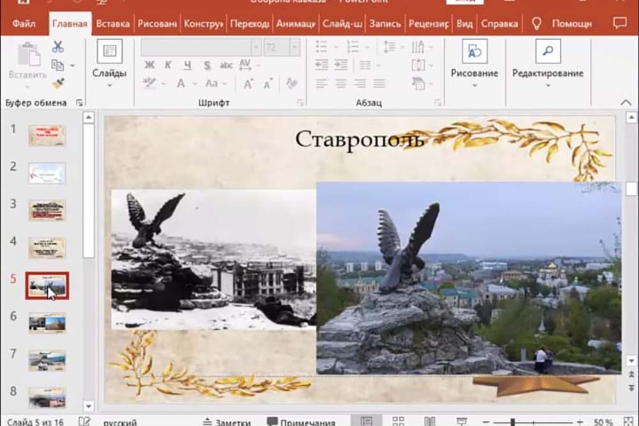Expand the font color (A) dropdown arrow
Viewport: 639px width, 426px height.
(195, 84)
